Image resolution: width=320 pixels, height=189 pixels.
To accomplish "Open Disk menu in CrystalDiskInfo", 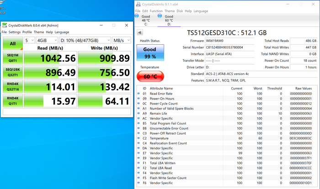I will click(x=180, y=11).
